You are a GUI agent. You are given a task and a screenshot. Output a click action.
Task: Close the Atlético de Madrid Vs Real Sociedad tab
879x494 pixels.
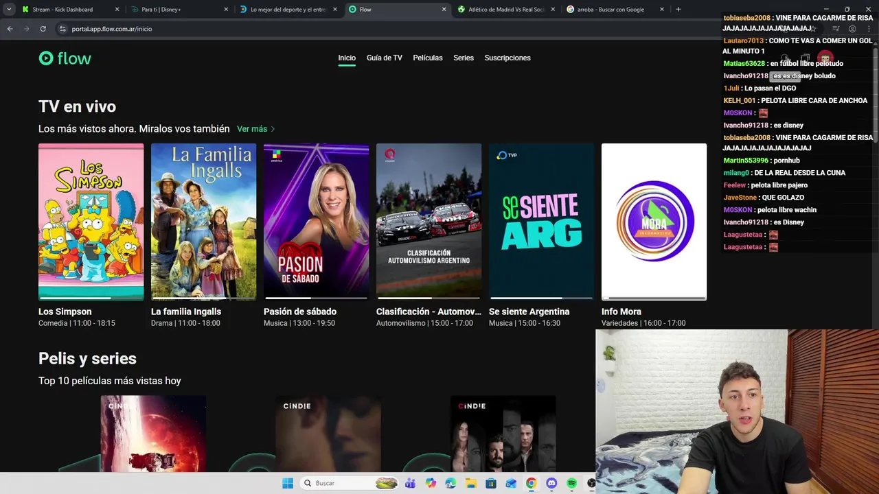point(553,10)
